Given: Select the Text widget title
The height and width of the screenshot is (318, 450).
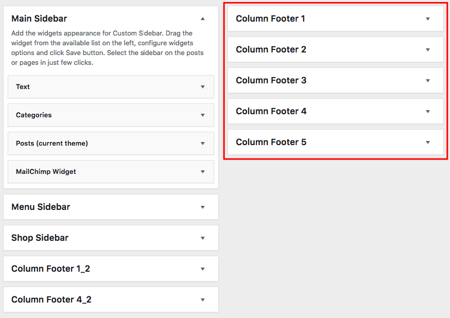Looking at the screenshot, I should 23,86.
